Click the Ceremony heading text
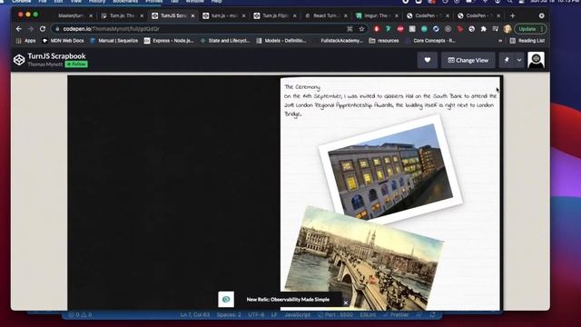The width and height of the screenshot is (581, 327). (302, 87)
